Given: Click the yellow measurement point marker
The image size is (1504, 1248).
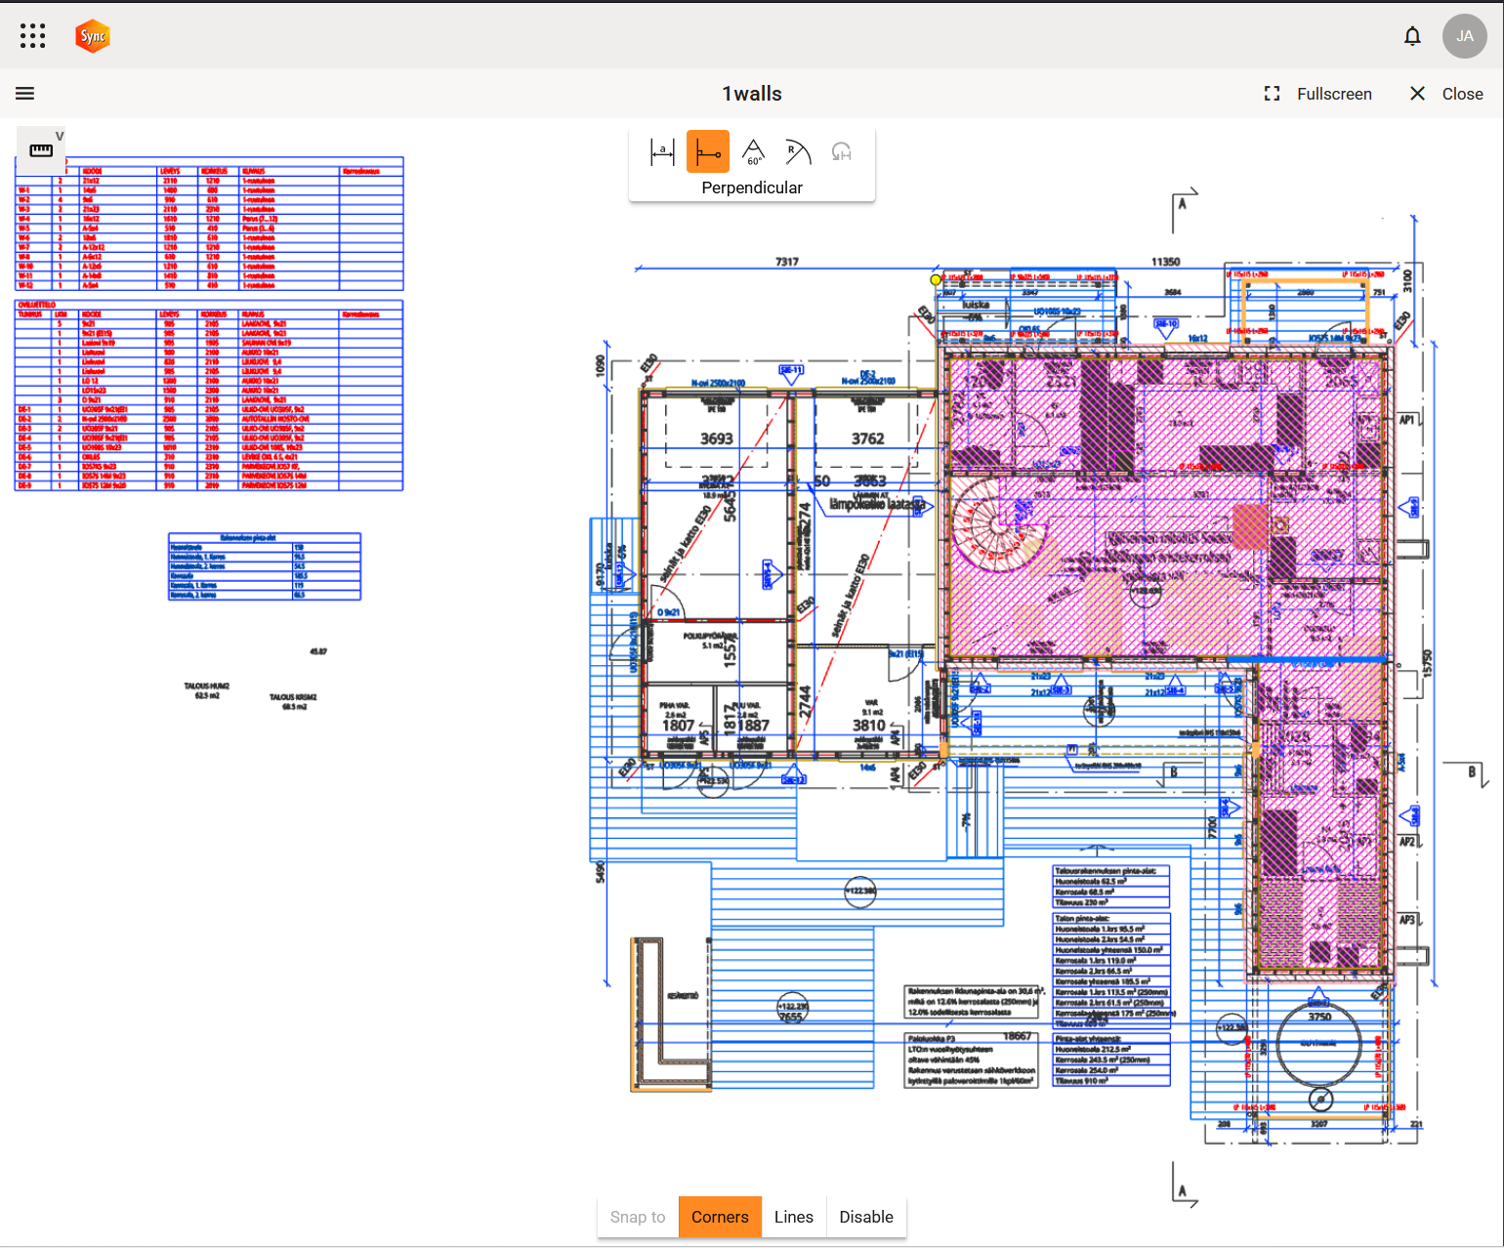Looking at the screenshot, I should click(x=936, y=280).
